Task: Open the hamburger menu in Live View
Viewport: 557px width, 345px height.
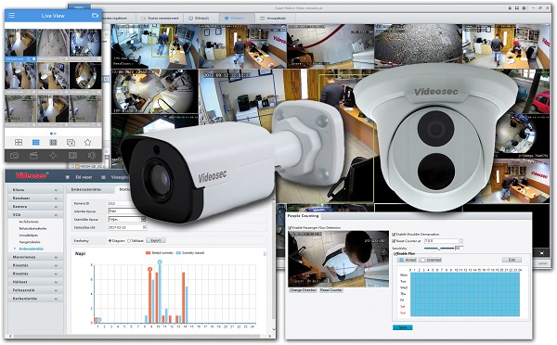Action: coord(12,15)
